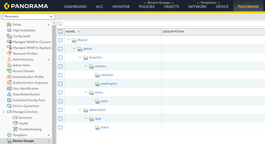Click the Setup gear icon in sidebar

tap(9, 24)
